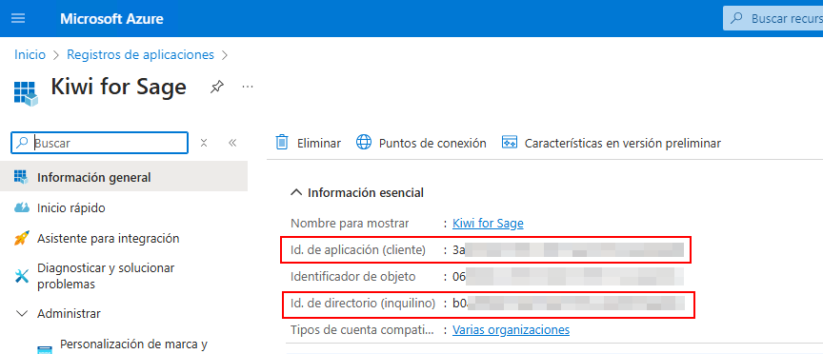Collapse the Administrar menu group
Screen dimensions: 823x354
tap(22, 314)
